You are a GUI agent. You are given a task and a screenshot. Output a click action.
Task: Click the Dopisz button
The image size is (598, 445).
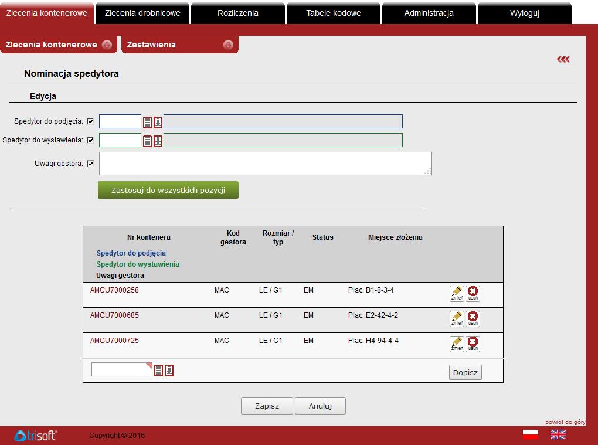click(x=466, y=372)
